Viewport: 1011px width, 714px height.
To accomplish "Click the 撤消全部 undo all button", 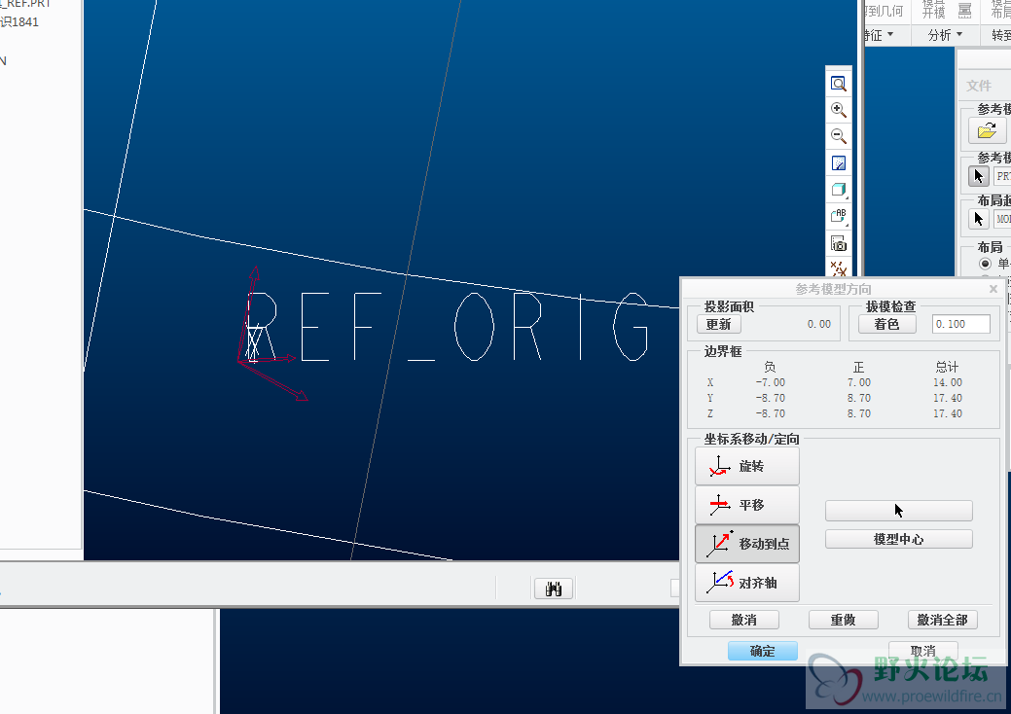I will [943, 620].
